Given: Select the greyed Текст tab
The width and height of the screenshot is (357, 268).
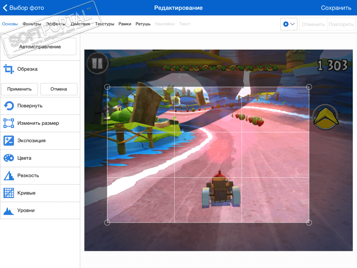Looking at the screenshot, I should click(x=185, y=24).
